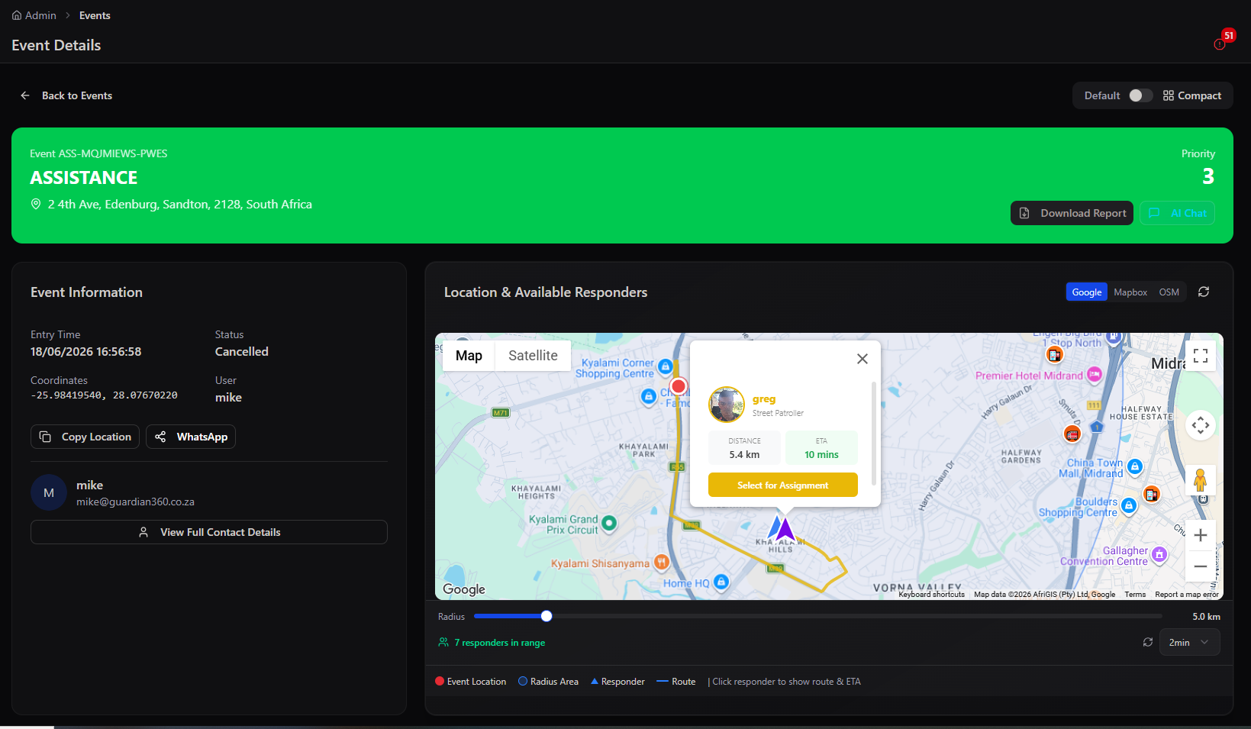
Task: Click mike@guardian360.co.za email text
Action: click(135, 502)
